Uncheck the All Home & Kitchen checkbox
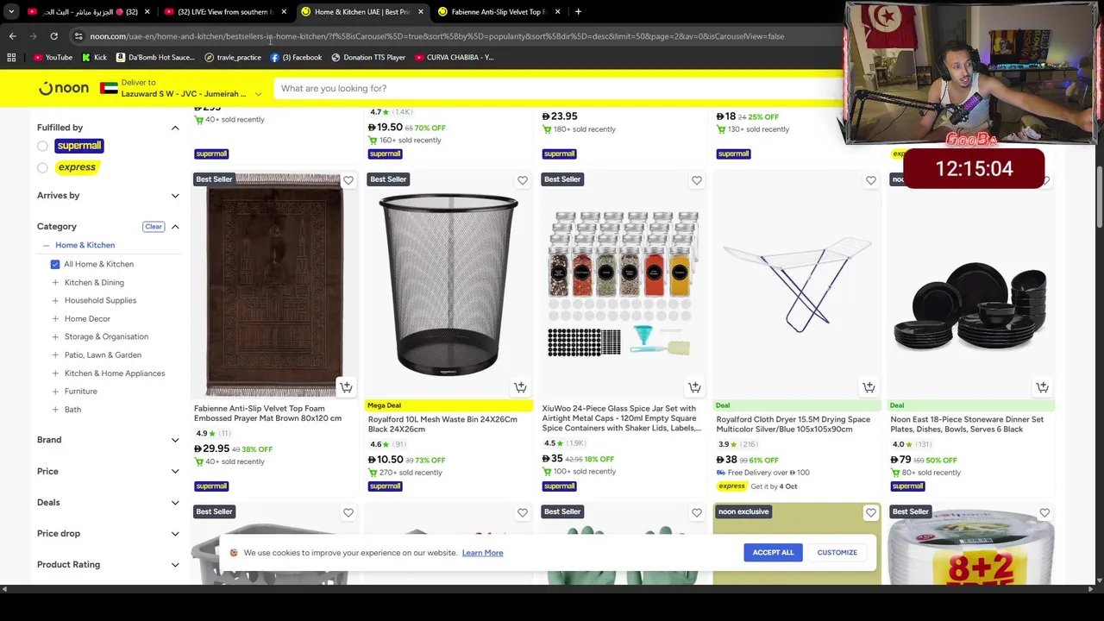This screenshot has width=1104, height=621. click(55, 264)
